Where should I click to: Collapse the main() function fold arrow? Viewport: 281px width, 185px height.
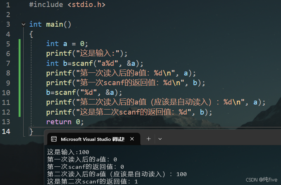tap(24, 24)
